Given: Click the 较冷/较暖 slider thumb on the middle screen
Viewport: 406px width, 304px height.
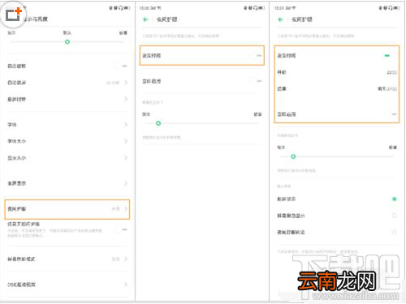Looking at the screenshot, I should [x=158, y=123].
